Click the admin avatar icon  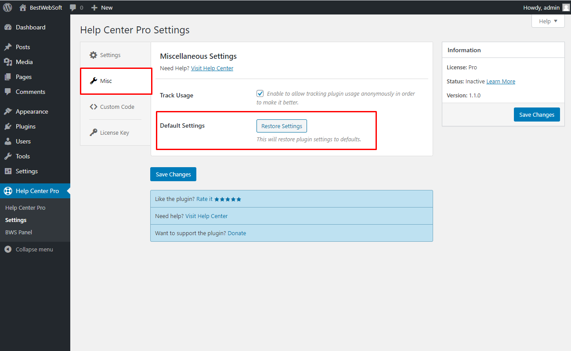click(566, 7)
